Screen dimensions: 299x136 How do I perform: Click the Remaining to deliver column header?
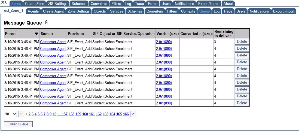(224, 34)
